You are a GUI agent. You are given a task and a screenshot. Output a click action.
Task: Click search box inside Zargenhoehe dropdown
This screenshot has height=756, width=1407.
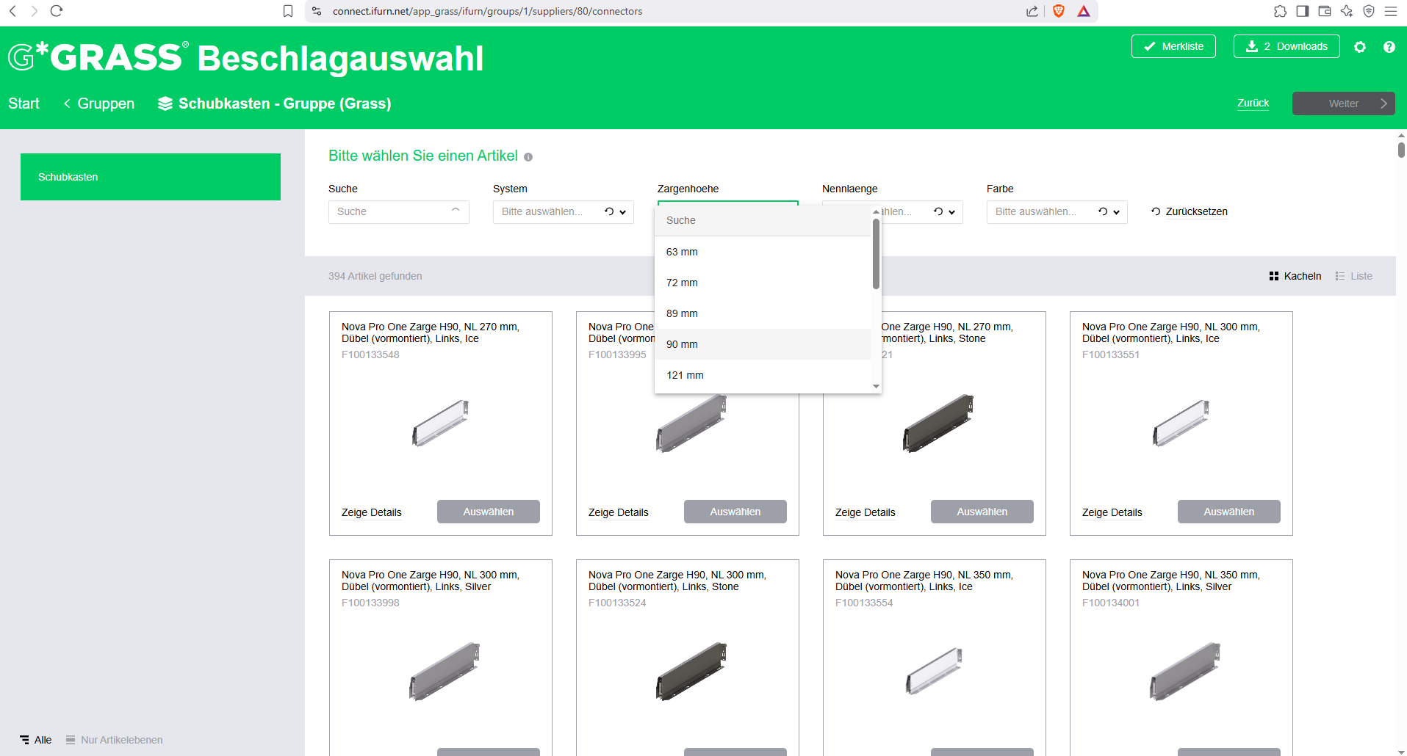click(x=762, y=220)
